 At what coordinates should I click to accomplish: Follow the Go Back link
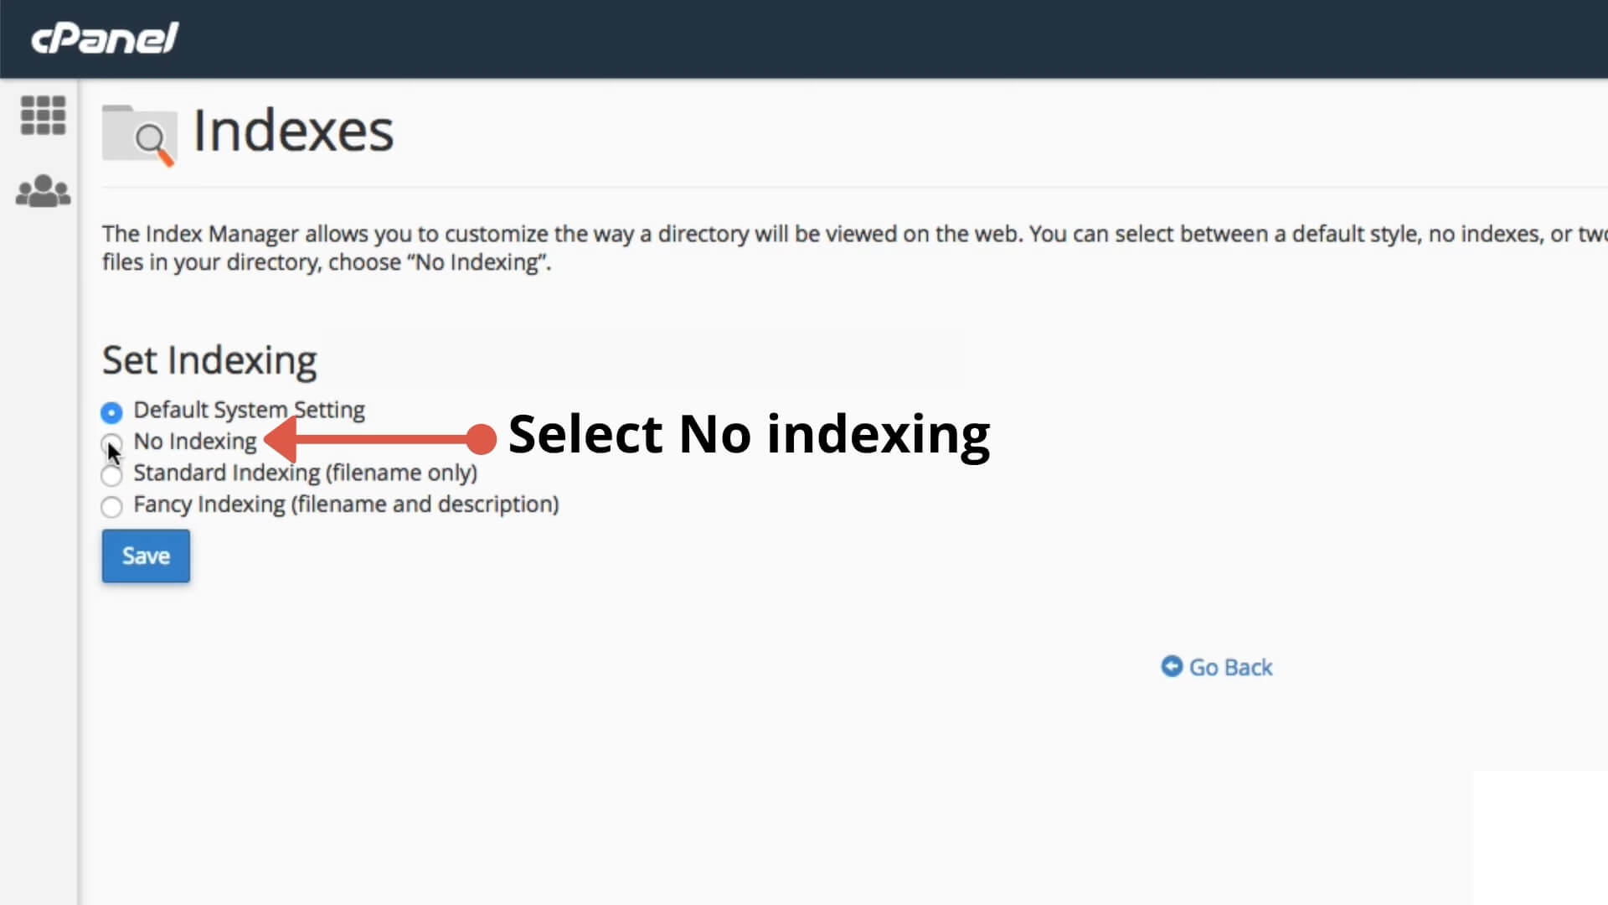(1229, 666)
